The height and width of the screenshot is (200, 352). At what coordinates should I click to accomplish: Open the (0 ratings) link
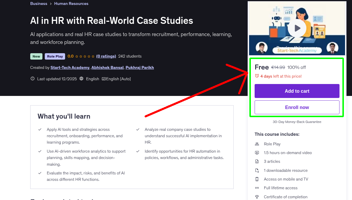[x=106, y=56]
